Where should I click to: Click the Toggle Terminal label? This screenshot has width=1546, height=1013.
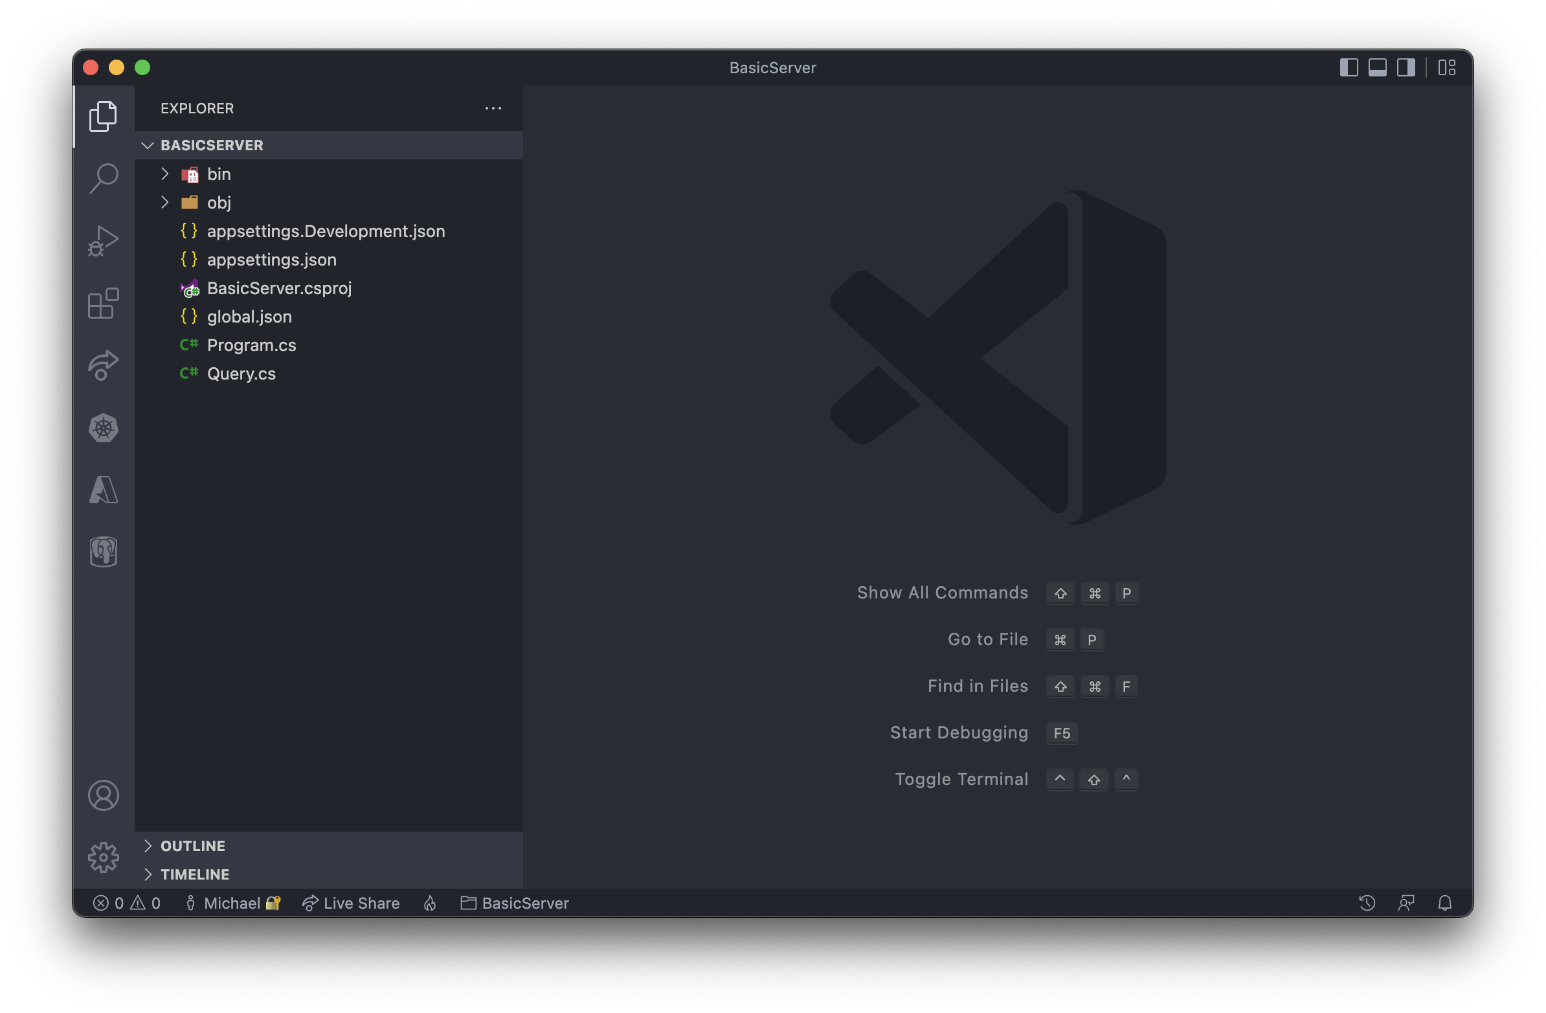962,780
